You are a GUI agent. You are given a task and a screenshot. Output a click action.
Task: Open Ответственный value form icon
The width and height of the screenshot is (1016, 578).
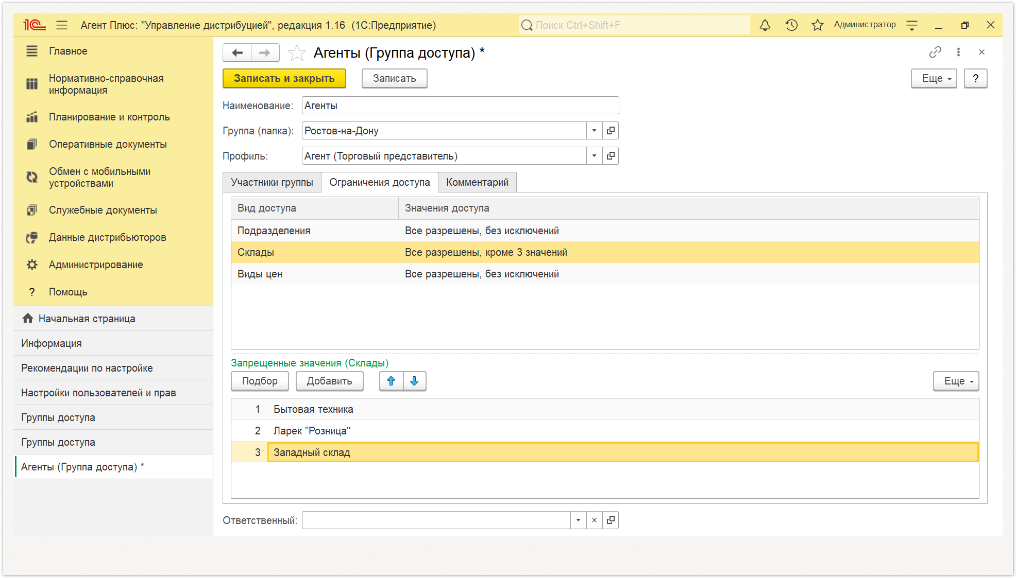click(x=611, y=520)
